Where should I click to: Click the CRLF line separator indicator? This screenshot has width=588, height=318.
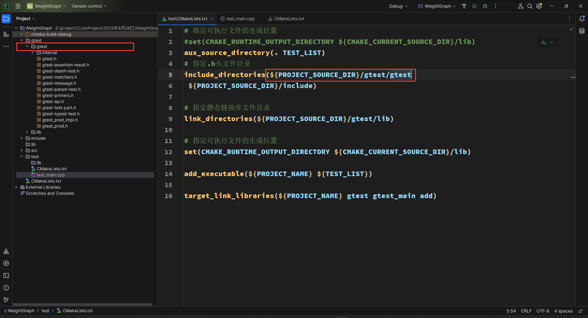[526, 311]
